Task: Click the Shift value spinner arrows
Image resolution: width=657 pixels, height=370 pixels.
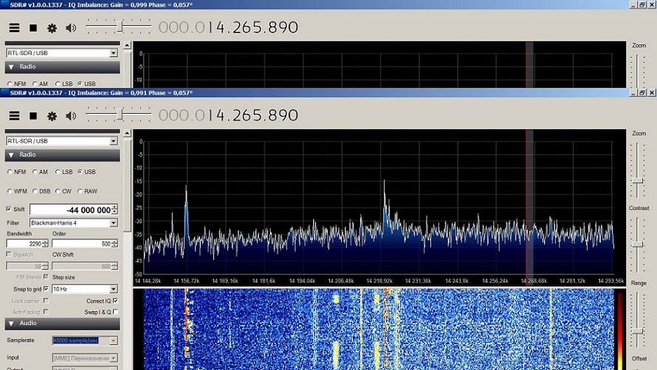Action: click(115, 210)
